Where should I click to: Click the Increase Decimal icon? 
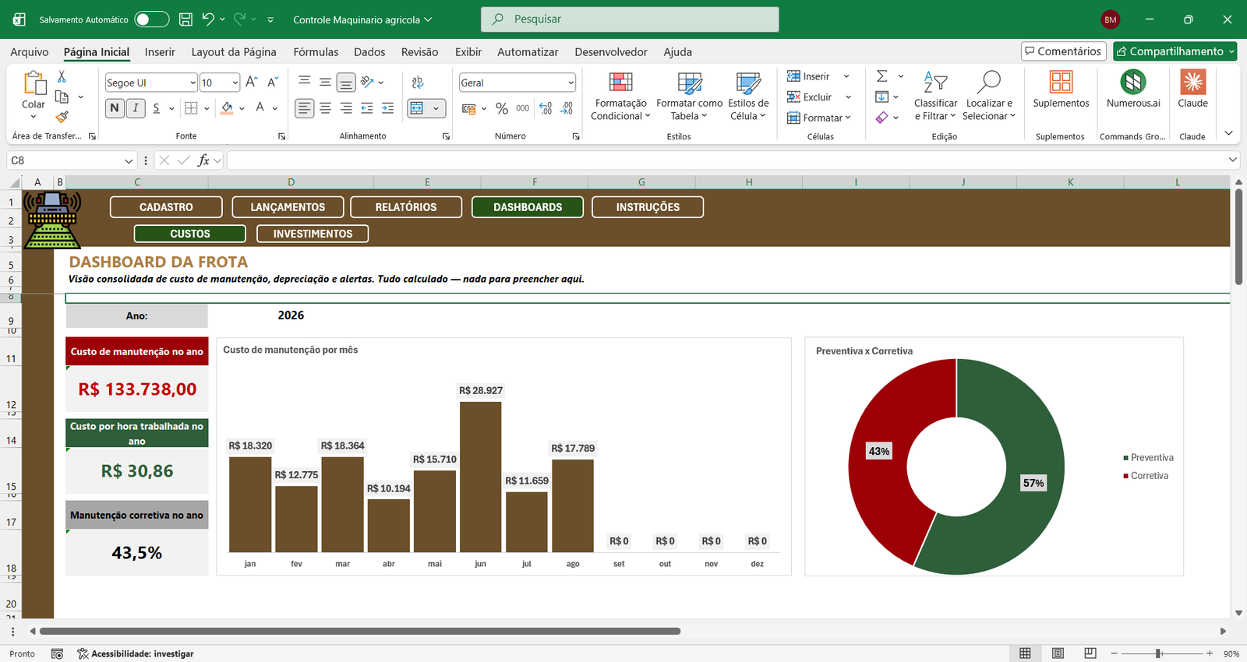click(x=546, y=108)
